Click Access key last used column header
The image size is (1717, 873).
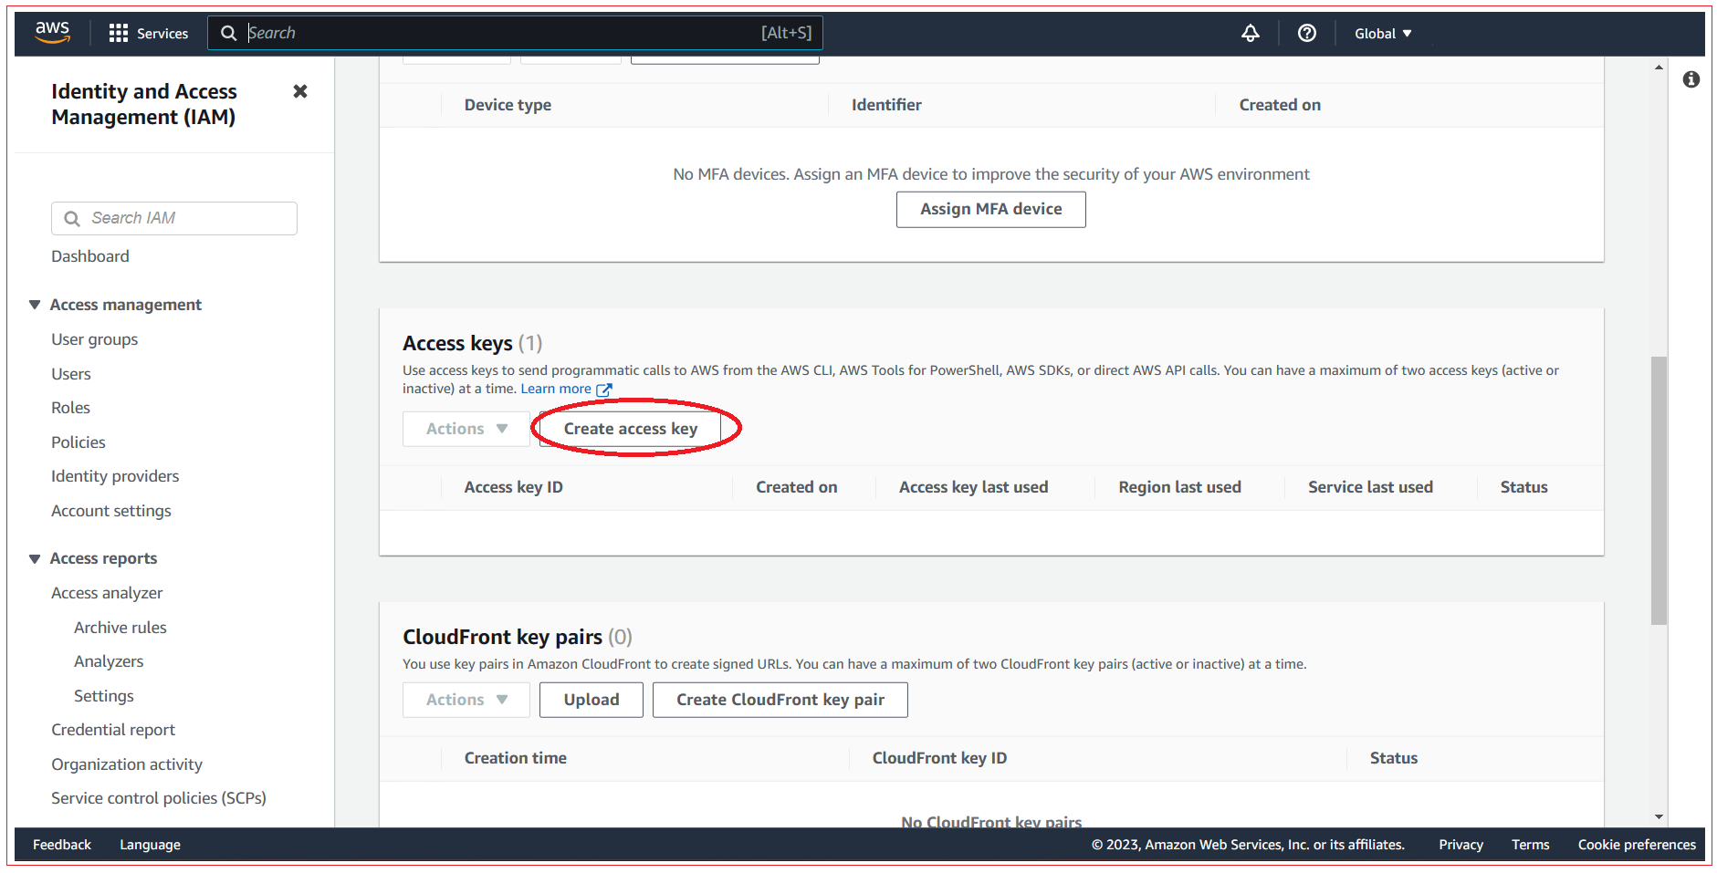974,487
